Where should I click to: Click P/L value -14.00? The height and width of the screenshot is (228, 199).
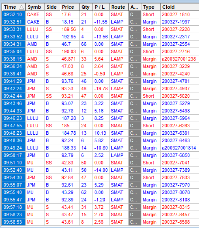[101, 170]
